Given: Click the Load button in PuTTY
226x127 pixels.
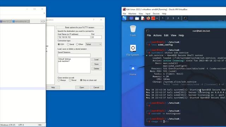Looking at the screenshot, I should (x=96, y=60).
